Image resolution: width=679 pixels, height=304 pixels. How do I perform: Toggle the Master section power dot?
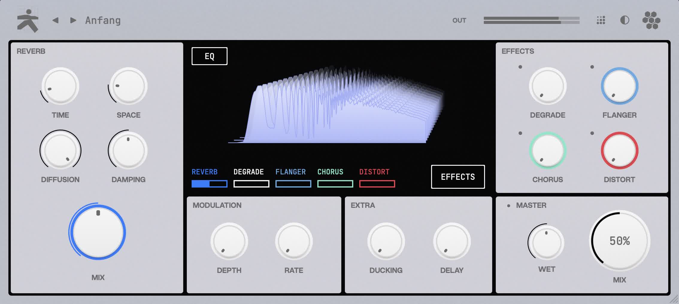509,206
